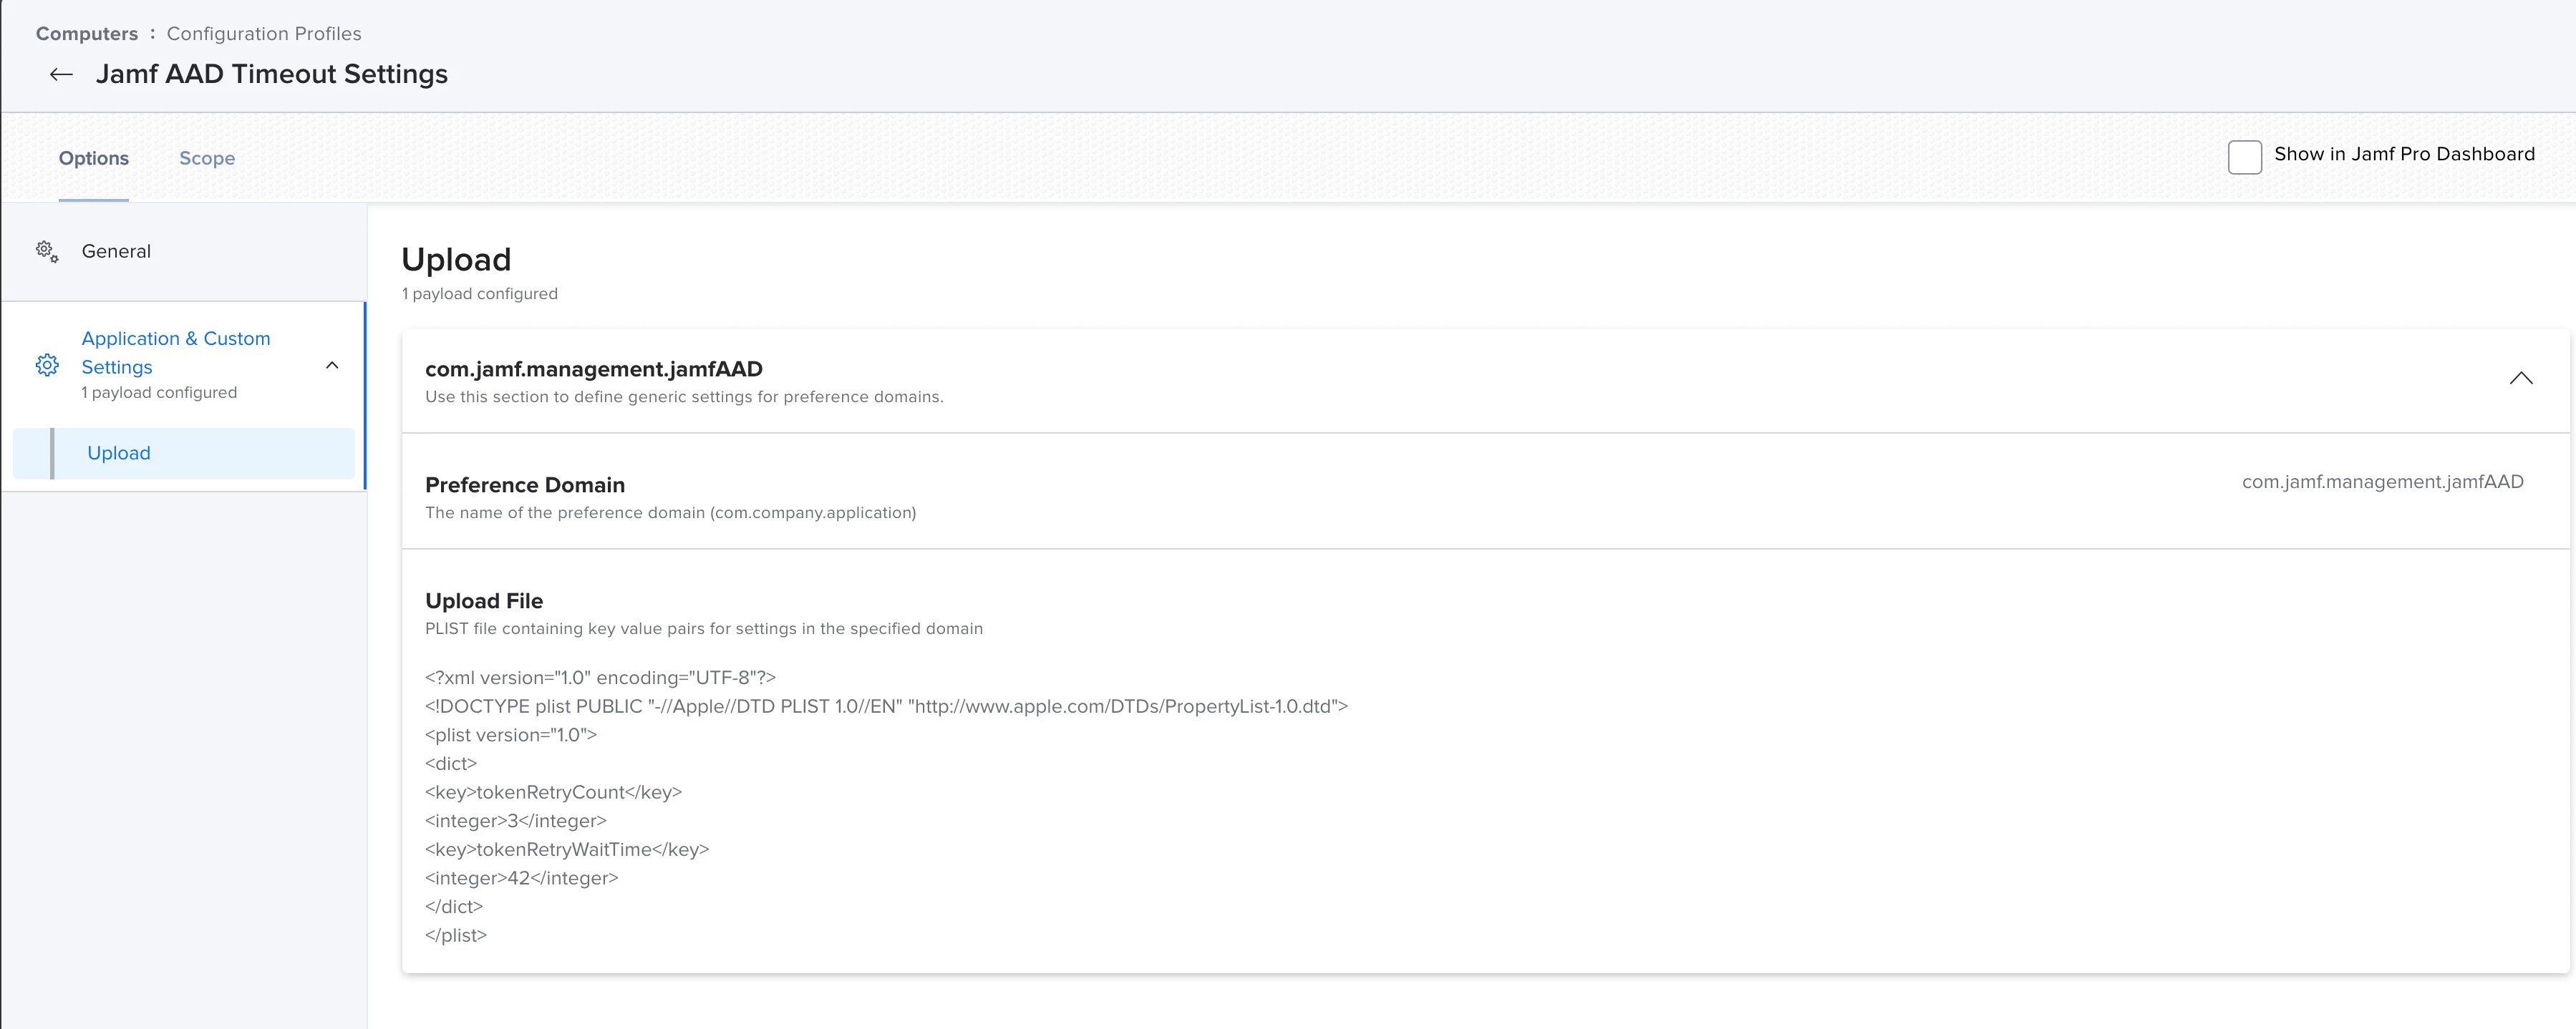Click the tokenRetryCount key line

click(x=553, y=792)
